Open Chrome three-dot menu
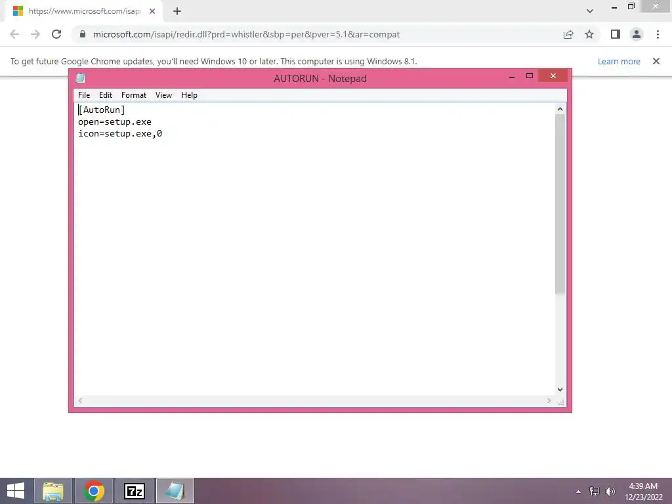 658,34
